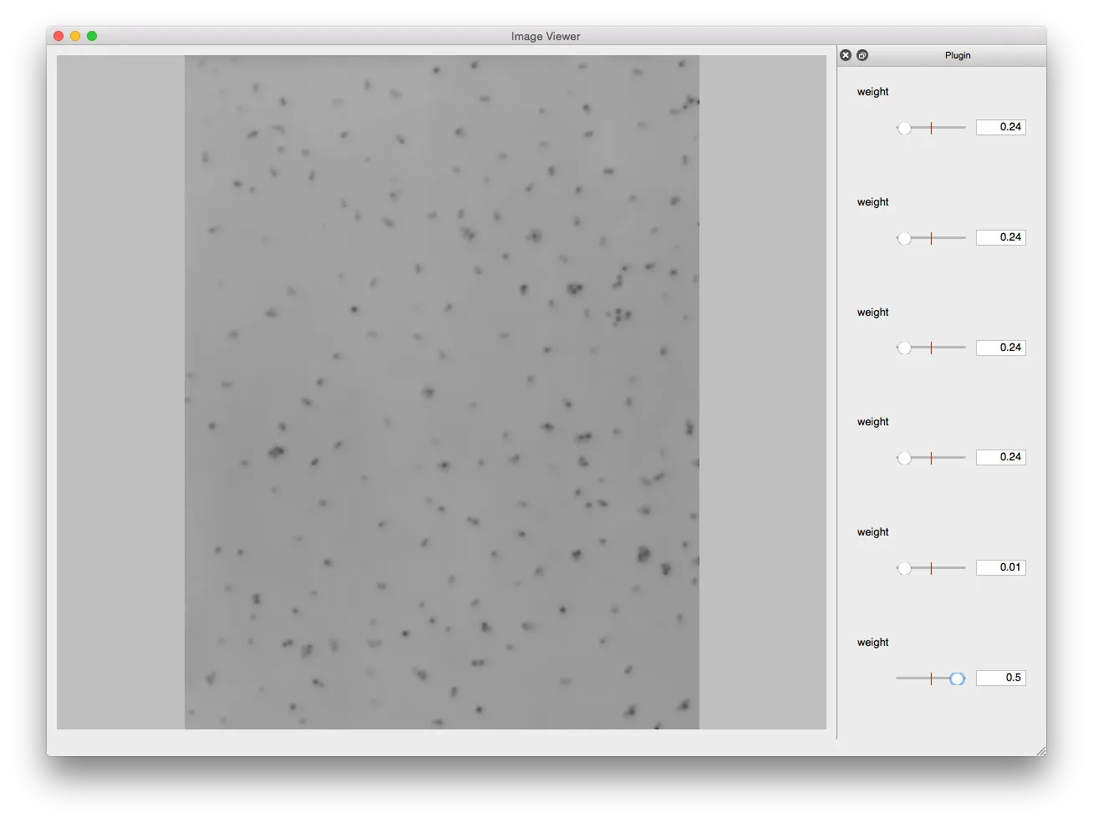Close the Plugin panel via its X icon
1093x823 pixels.
point(846,55)
